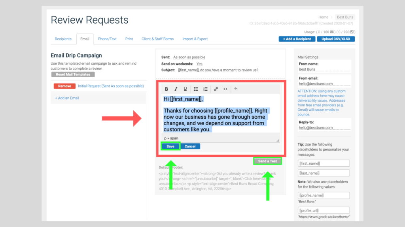Click Reset Mail Templates

[x=73, y=74]
